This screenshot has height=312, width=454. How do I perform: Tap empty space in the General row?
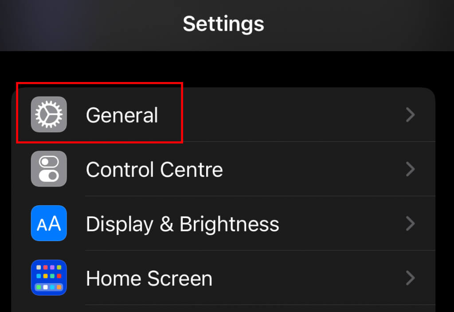[288, 115]
